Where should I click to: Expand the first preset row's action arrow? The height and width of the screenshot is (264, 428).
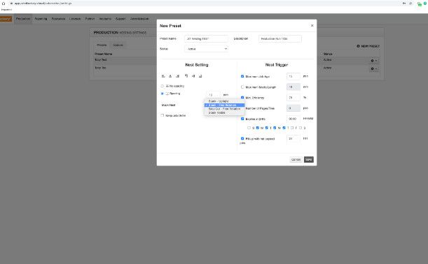click(x=376, y=61)
